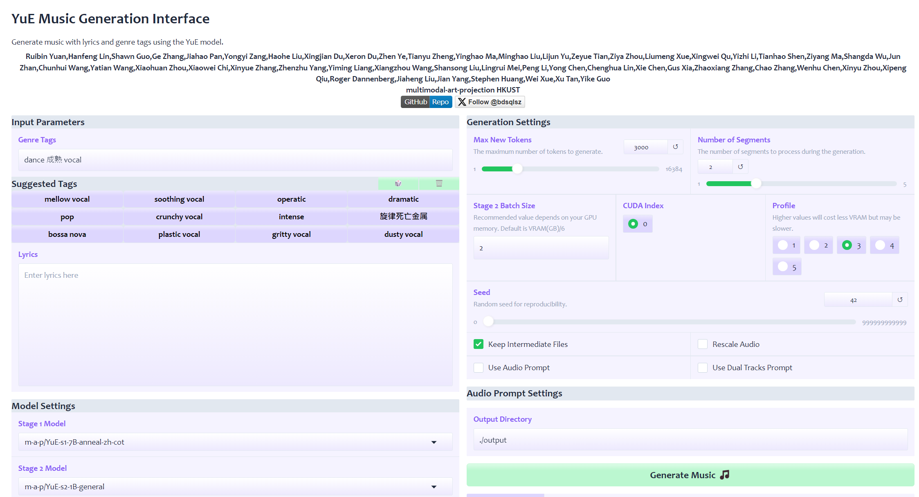Add 'intense' suggested tag
The width and height of the screenshot is (919, 497).
click(x=291, y=217)
